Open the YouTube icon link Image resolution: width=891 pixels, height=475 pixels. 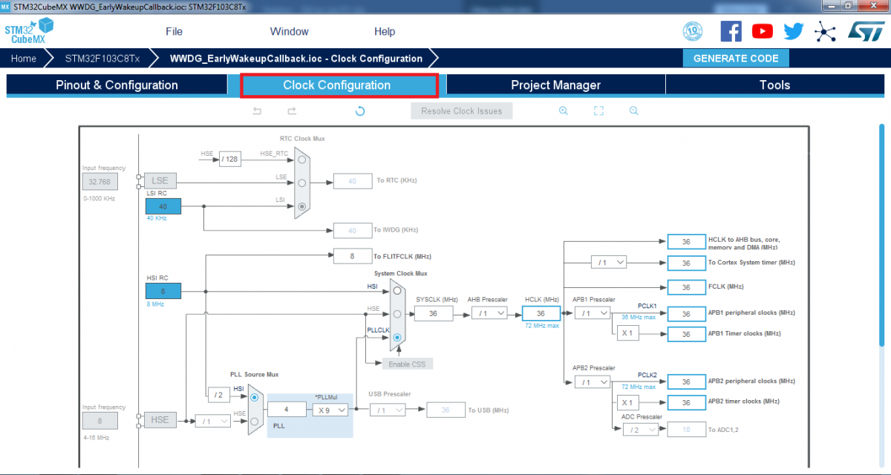tap(763, 31)
